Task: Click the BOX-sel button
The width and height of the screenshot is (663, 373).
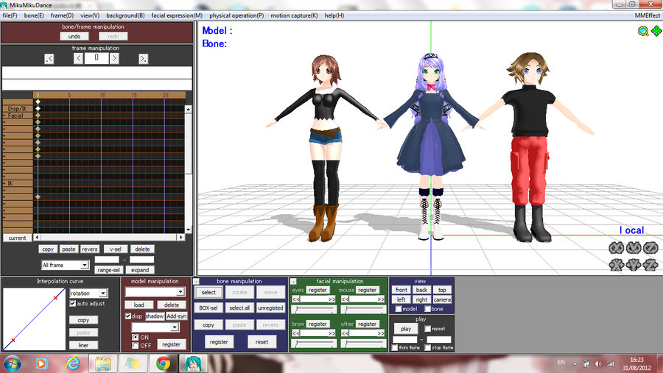Action: [208, 308]
